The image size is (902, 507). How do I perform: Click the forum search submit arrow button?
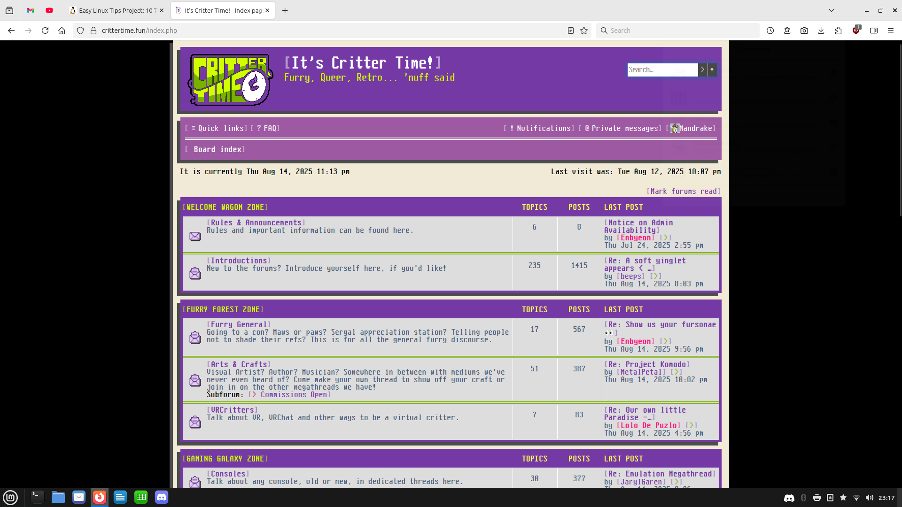[702, 70]
